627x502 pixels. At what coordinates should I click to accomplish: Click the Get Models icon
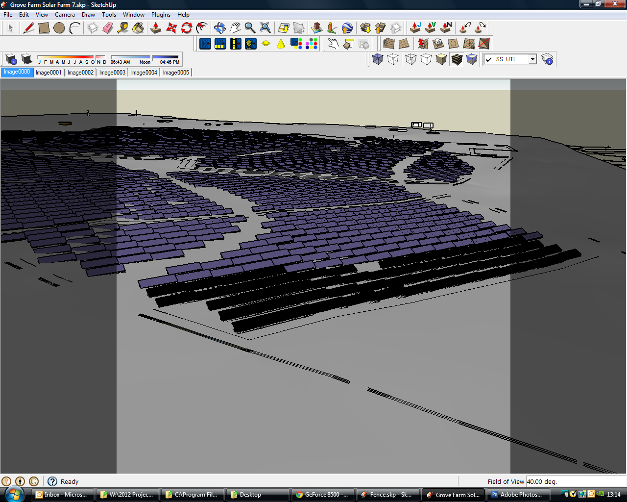(x=365, y=28)
